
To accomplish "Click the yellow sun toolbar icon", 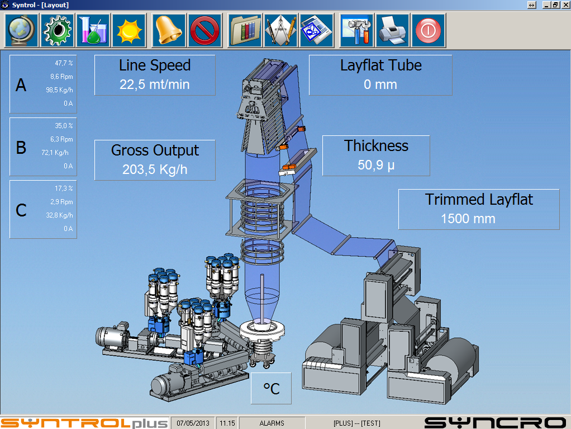I will click(x=129, y=30).
